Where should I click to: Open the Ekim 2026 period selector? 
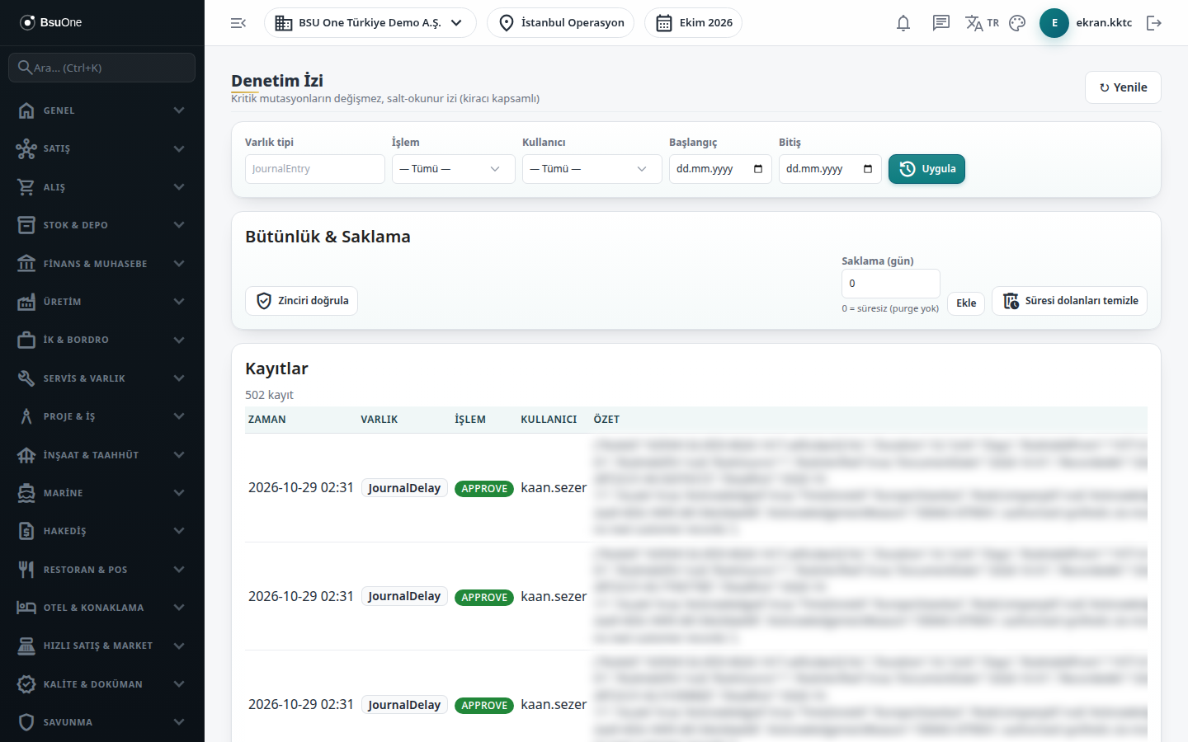tap(693, 23)
